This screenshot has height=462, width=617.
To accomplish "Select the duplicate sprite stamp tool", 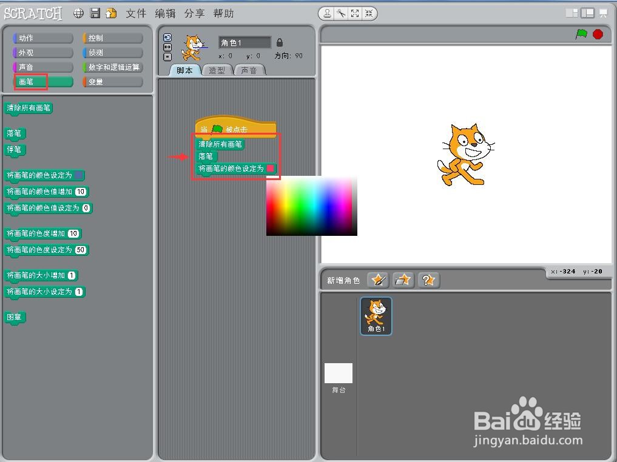I will [327, 13].
